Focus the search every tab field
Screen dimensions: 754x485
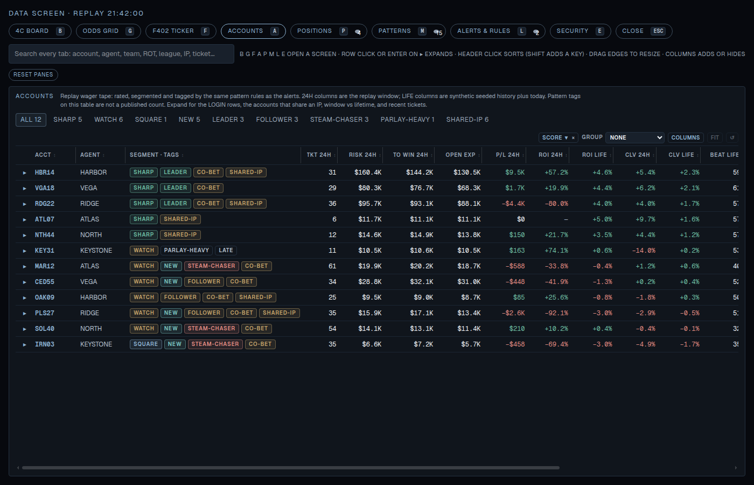[x=122, y=54]
